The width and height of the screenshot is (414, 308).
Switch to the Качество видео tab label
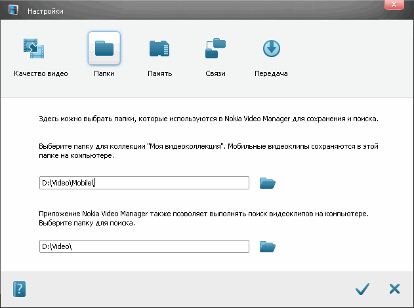[41, 73]
